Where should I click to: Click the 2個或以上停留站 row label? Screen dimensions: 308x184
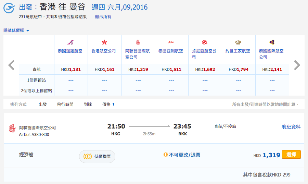37,90
